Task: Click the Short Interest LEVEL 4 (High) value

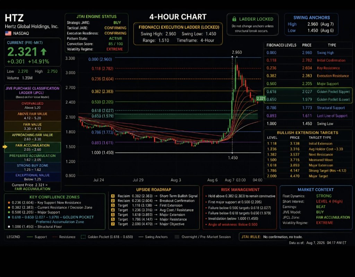Action: [x=329, y=201]
